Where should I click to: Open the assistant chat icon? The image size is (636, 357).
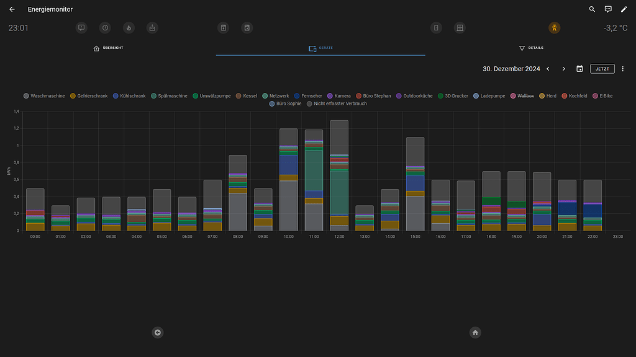[608, 9]
